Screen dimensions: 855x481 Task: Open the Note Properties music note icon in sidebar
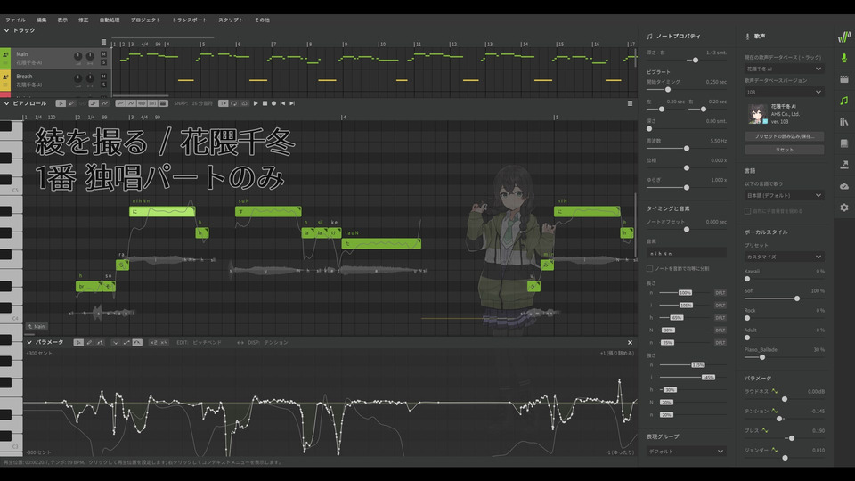(843, 101)
